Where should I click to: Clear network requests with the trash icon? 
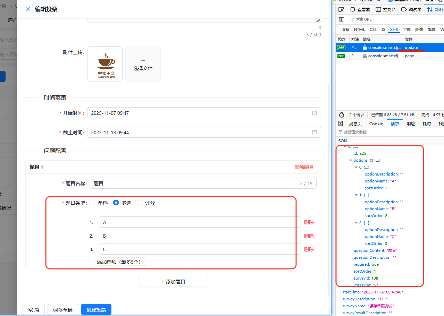341,19
